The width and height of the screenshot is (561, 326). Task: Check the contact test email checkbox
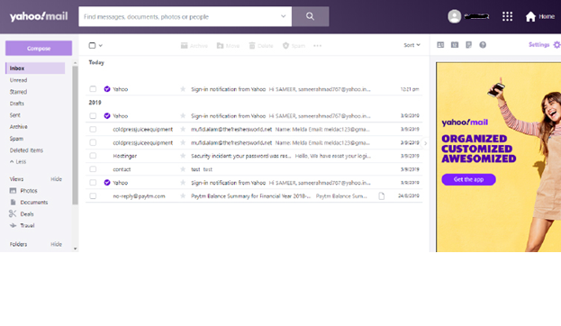pyautogui.click(x=93, y=169)
